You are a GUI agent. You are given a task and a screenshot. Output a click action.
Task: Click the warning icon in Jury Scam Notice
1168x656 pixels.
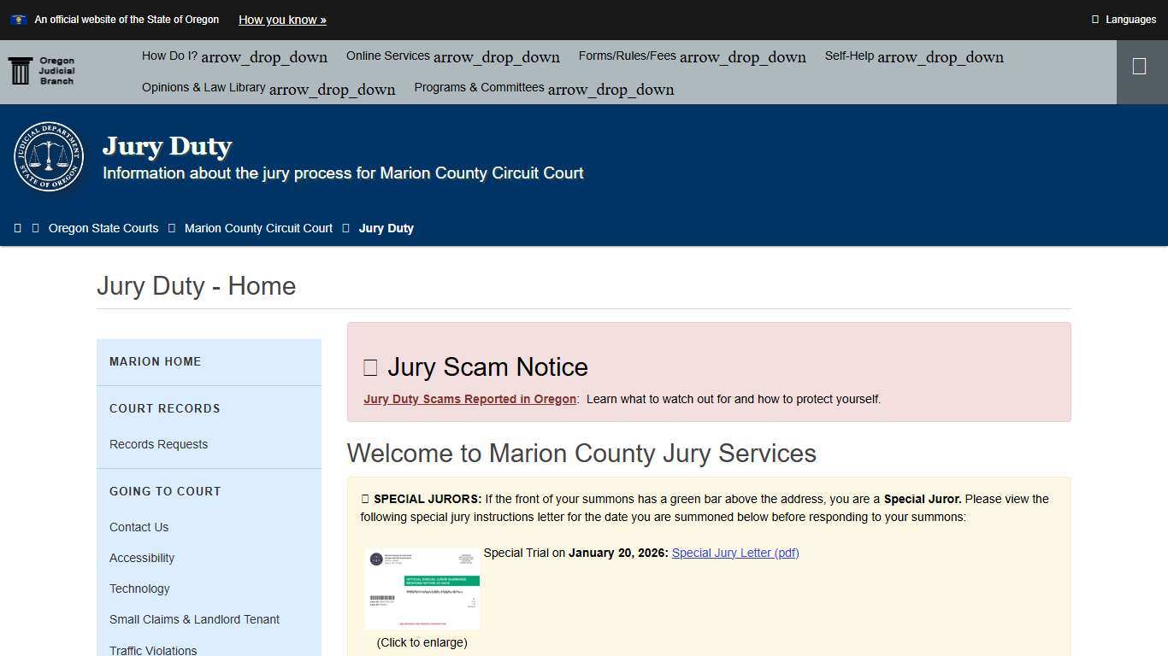point(369,366)
